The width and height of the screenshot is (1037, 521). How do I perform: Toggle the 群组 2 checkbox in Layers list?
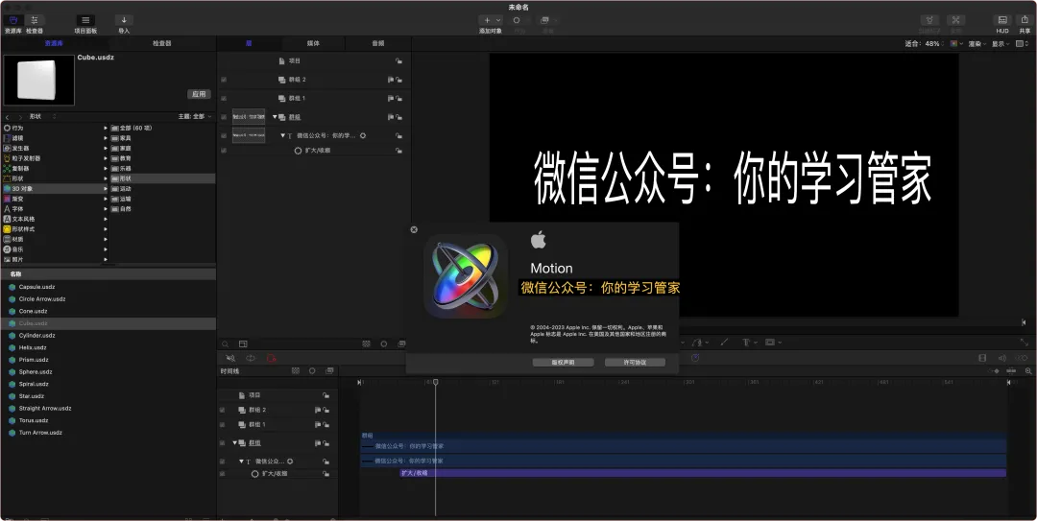click(x=224, y=80)
